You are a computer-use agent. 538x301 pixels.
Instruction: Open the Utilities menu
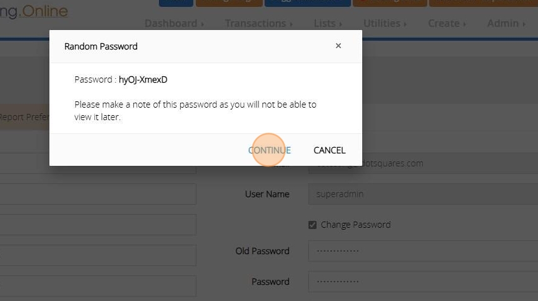tap(385, 23)
